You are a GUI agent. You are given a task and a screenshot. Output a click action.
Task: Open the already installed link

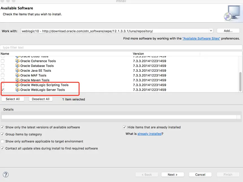point(150,134)
